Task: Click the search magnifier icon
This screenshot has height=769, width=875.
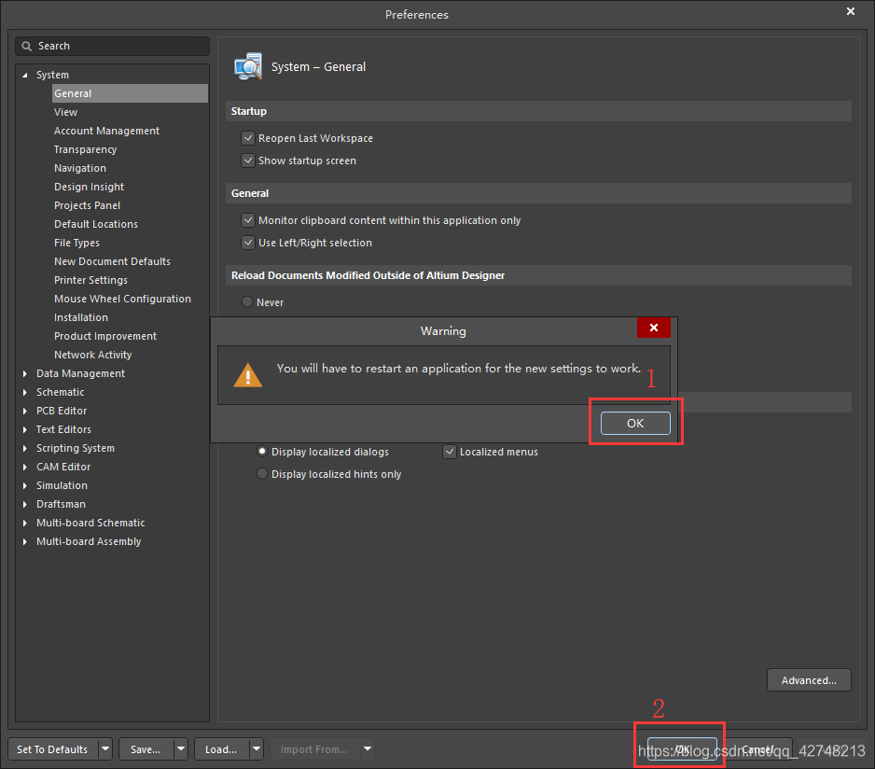Action: pyautogui.click(x=28, y=46)
